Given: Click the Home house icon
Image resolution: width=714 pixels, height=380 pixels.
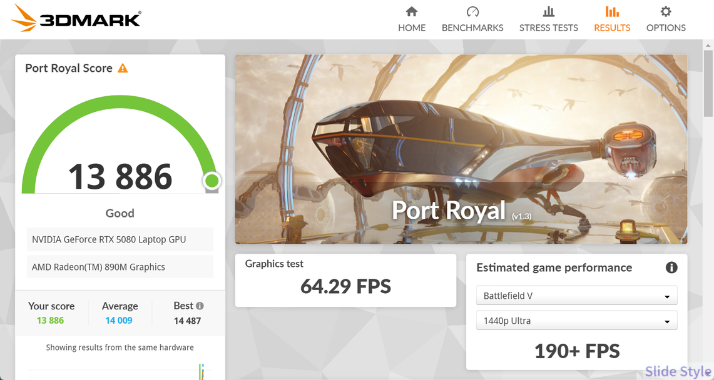Looking at the screenshot, I should pos(412,12).
